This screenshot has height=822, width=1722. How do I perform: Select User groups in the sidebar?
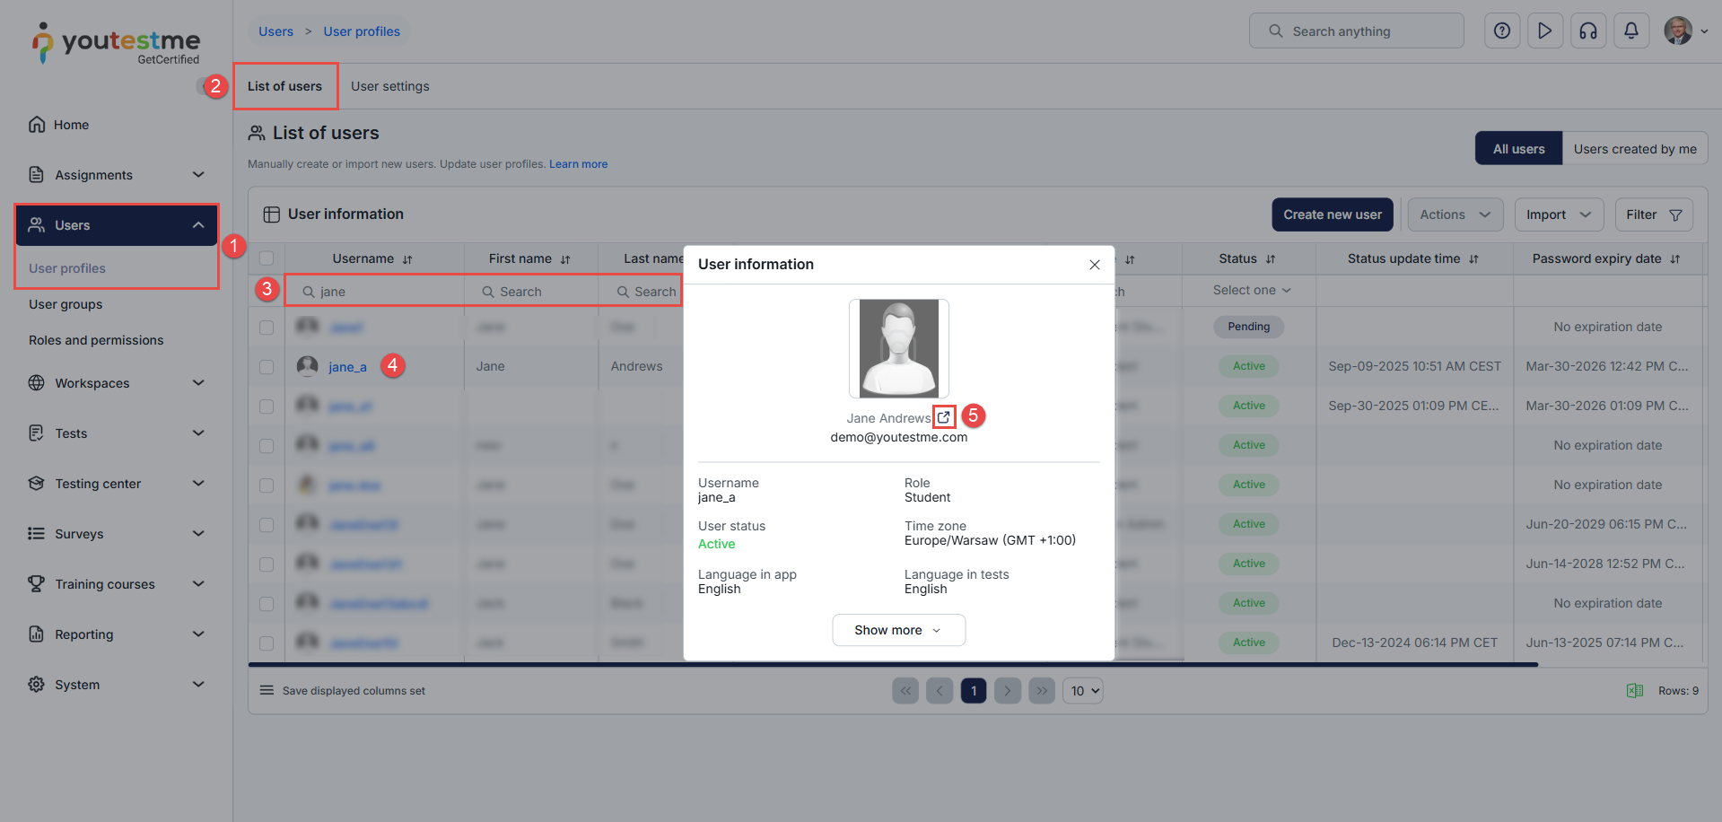point(66,304)
